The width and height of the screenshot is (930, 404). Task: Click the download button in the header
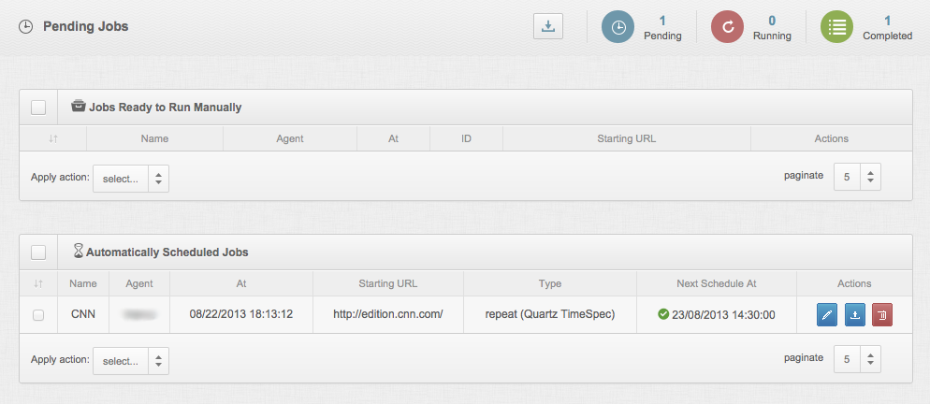click(x=548, y=27)
